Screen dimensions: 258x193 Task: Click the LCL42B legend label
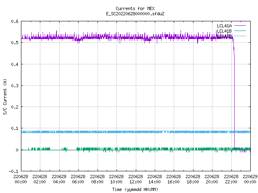[x=224, y=36]
